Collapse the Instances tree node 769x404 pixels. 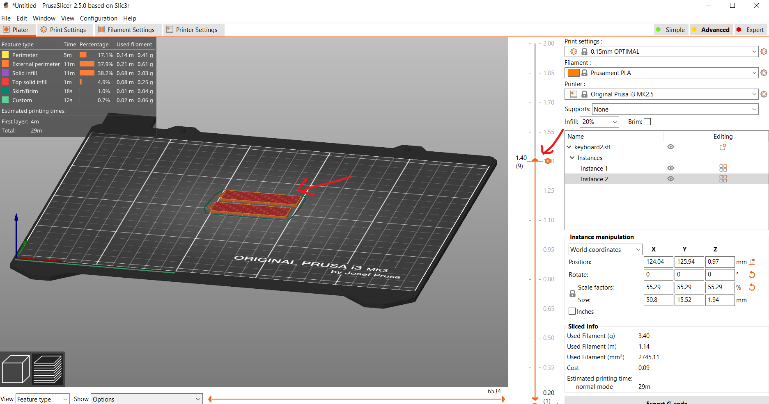pyautogui.click(x=572, y=158)
